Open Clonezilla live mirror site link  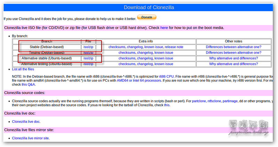point(31,138)
